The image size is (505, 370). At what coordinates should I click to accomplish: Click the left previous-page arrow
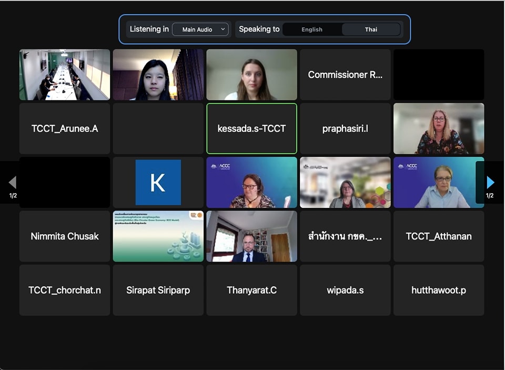13,183
